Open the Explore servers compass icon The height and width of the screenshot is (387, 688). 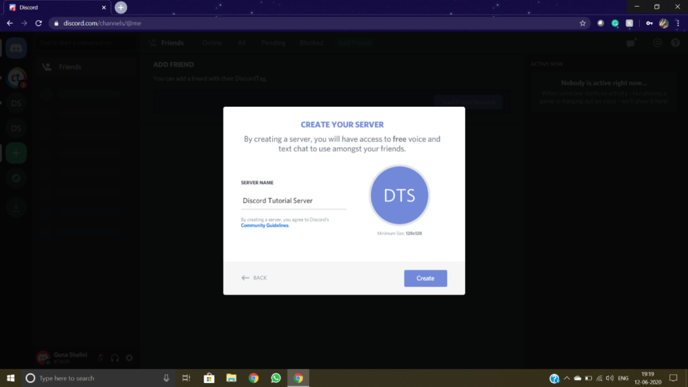(16, 178)
